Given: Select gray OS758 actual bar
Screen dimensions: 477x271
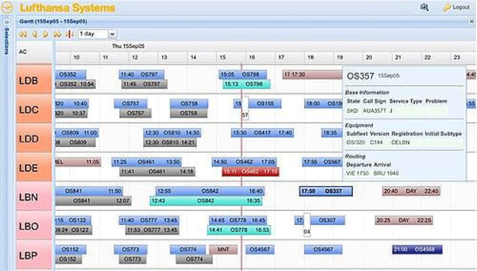Looking at the screenshot, I should tap(189, 113).
